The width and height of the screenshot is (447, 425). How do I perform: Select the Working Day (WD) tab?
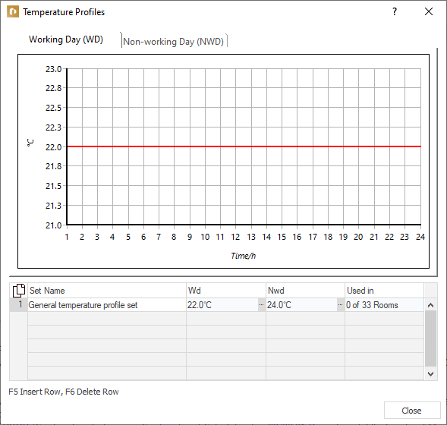66,39
